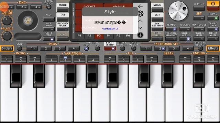Toggle Synchro Stop button
The height and width of the screenshot is (123, 220).
coord(97,49)
